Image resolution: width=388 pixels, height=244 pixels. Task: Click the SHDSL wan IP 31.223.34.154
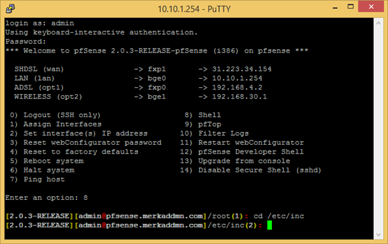tap(242, 69)
